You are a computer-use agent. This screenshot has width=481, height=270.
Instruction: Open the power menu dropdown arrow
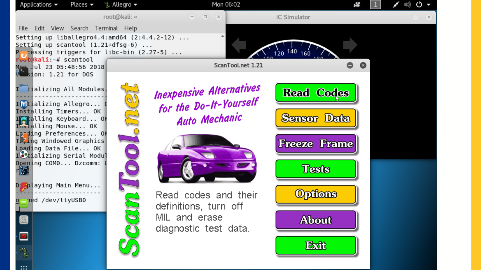429,4
